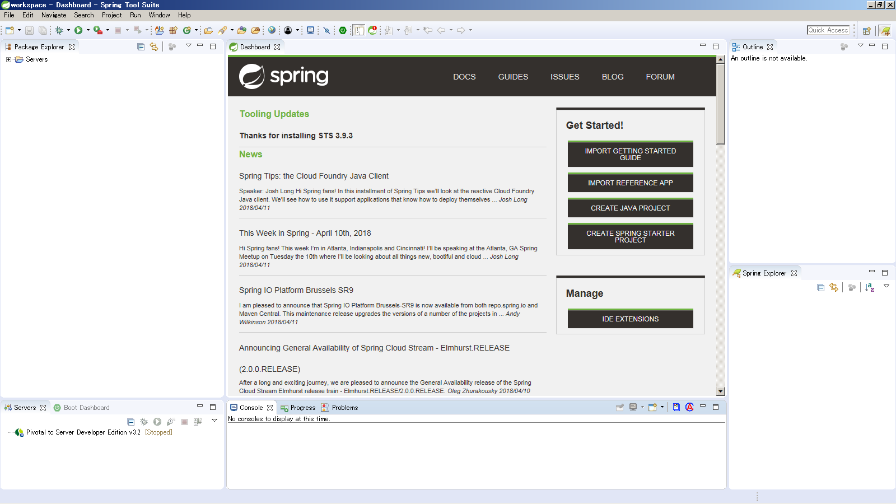
Task: Click the Boot Dashboard green power icon
Action: tap(343, 30)
